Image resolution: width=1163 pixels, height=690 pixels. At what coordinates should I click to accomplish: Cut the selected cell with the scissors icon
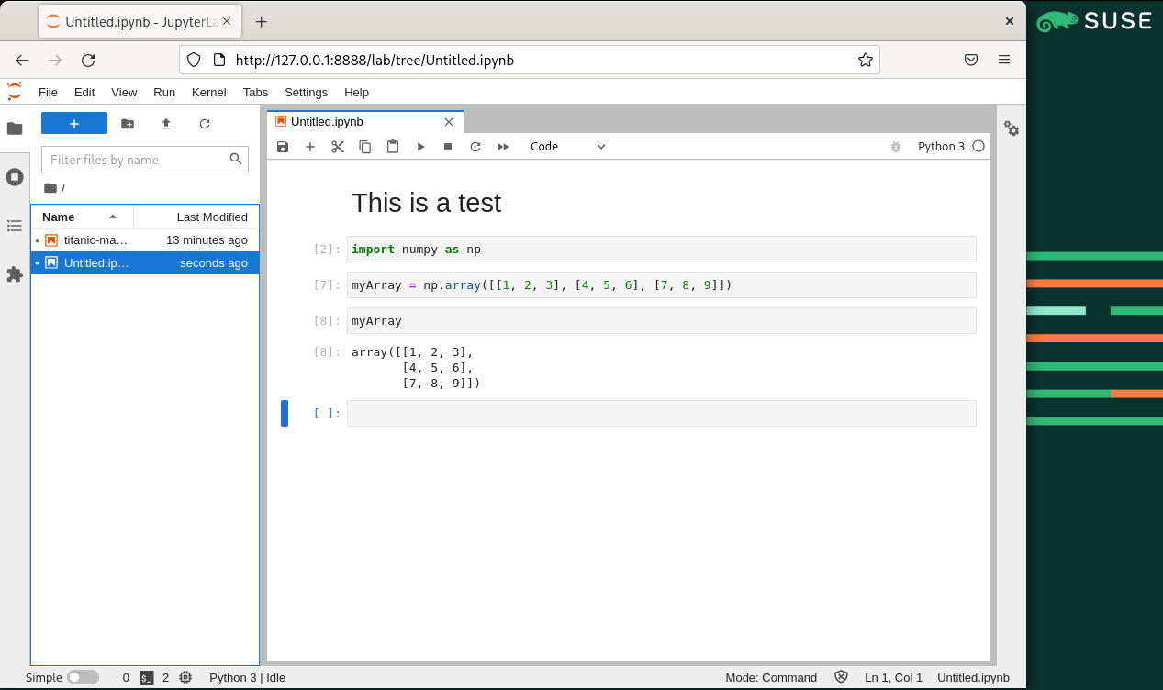pyautogui.click(x=338, y=147)
